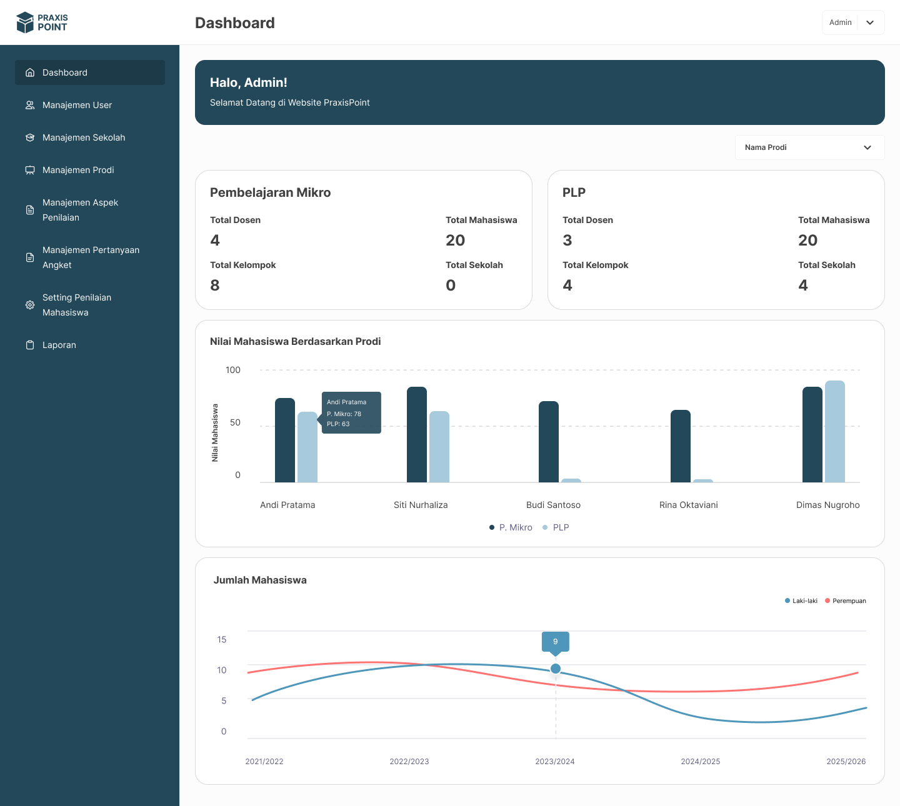Click the 2022/2023 axis label
This screenshot has width=900, height=806.
pyautogui.click(x=409, y=761)
